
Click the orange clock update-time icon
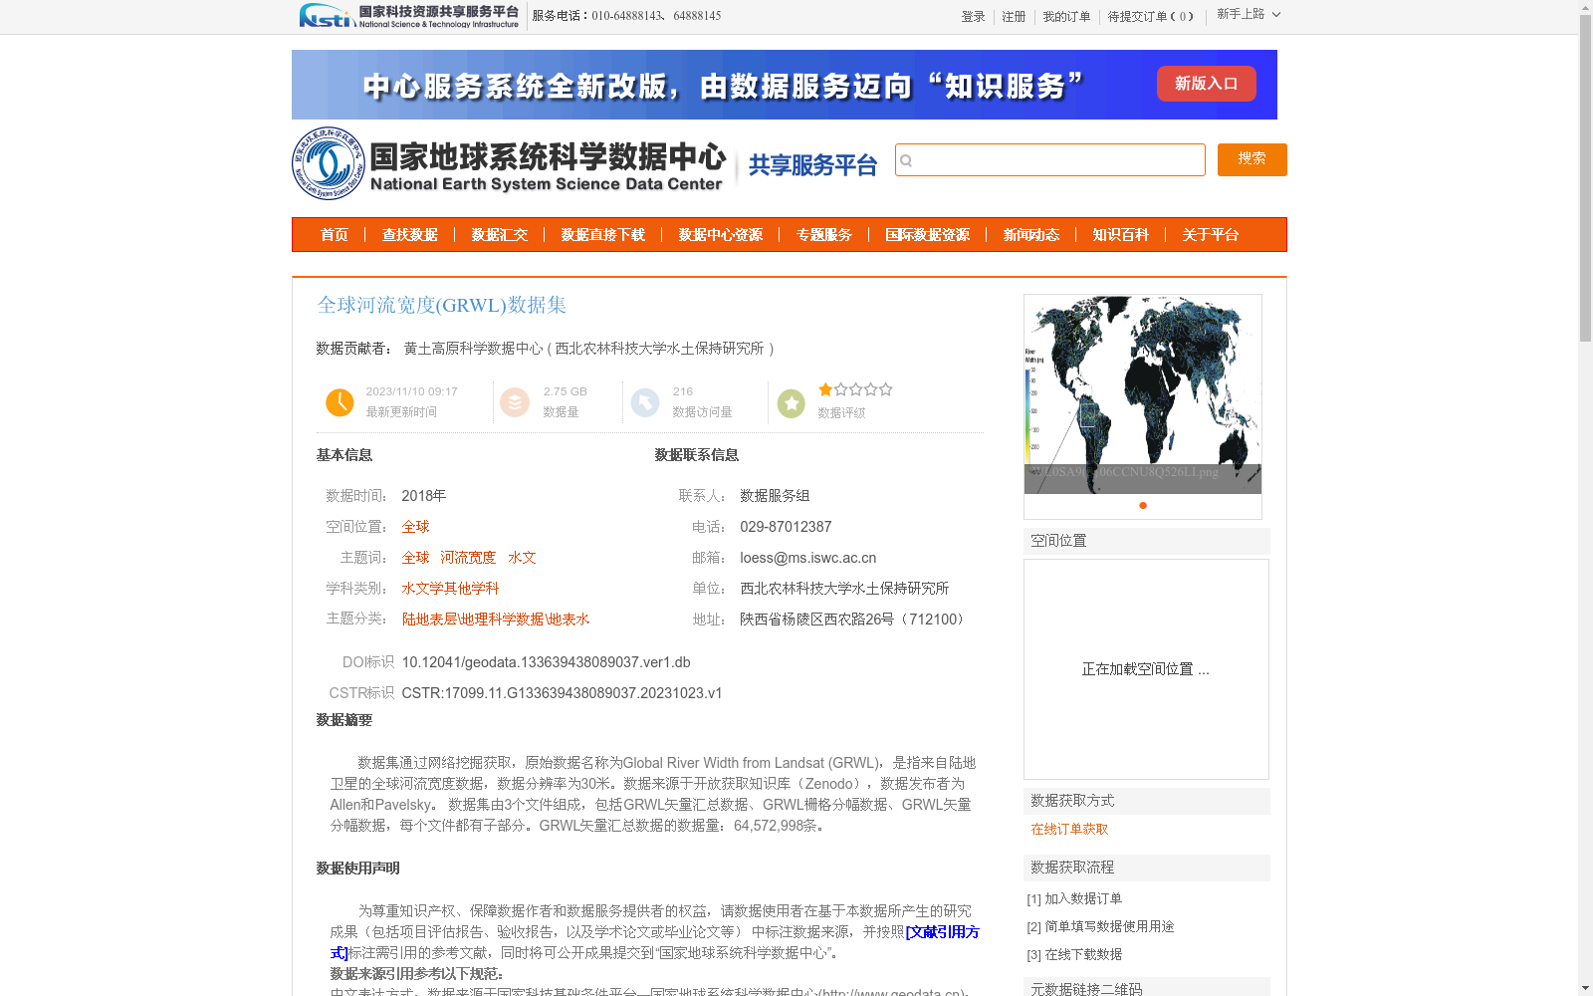pos(340,402)
